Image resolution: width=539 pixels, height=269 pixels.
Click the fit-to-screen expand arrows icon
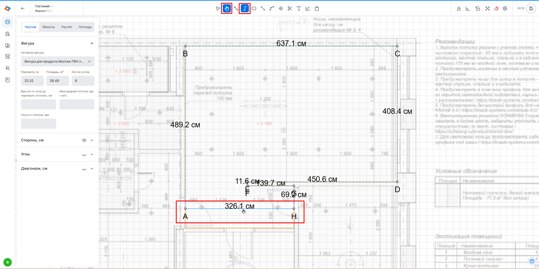[487, 8]
